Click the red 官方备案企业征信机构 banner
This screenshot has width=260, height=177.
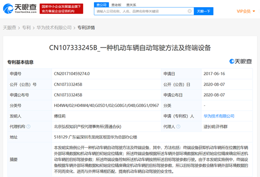click(x=61, y=9)
